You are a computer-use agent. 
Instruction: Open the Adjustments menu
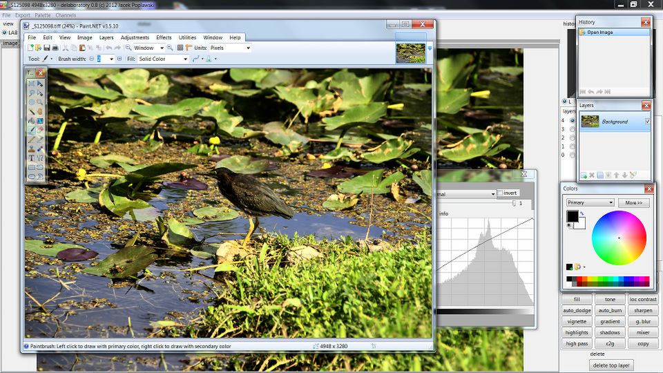coord(135,37)
